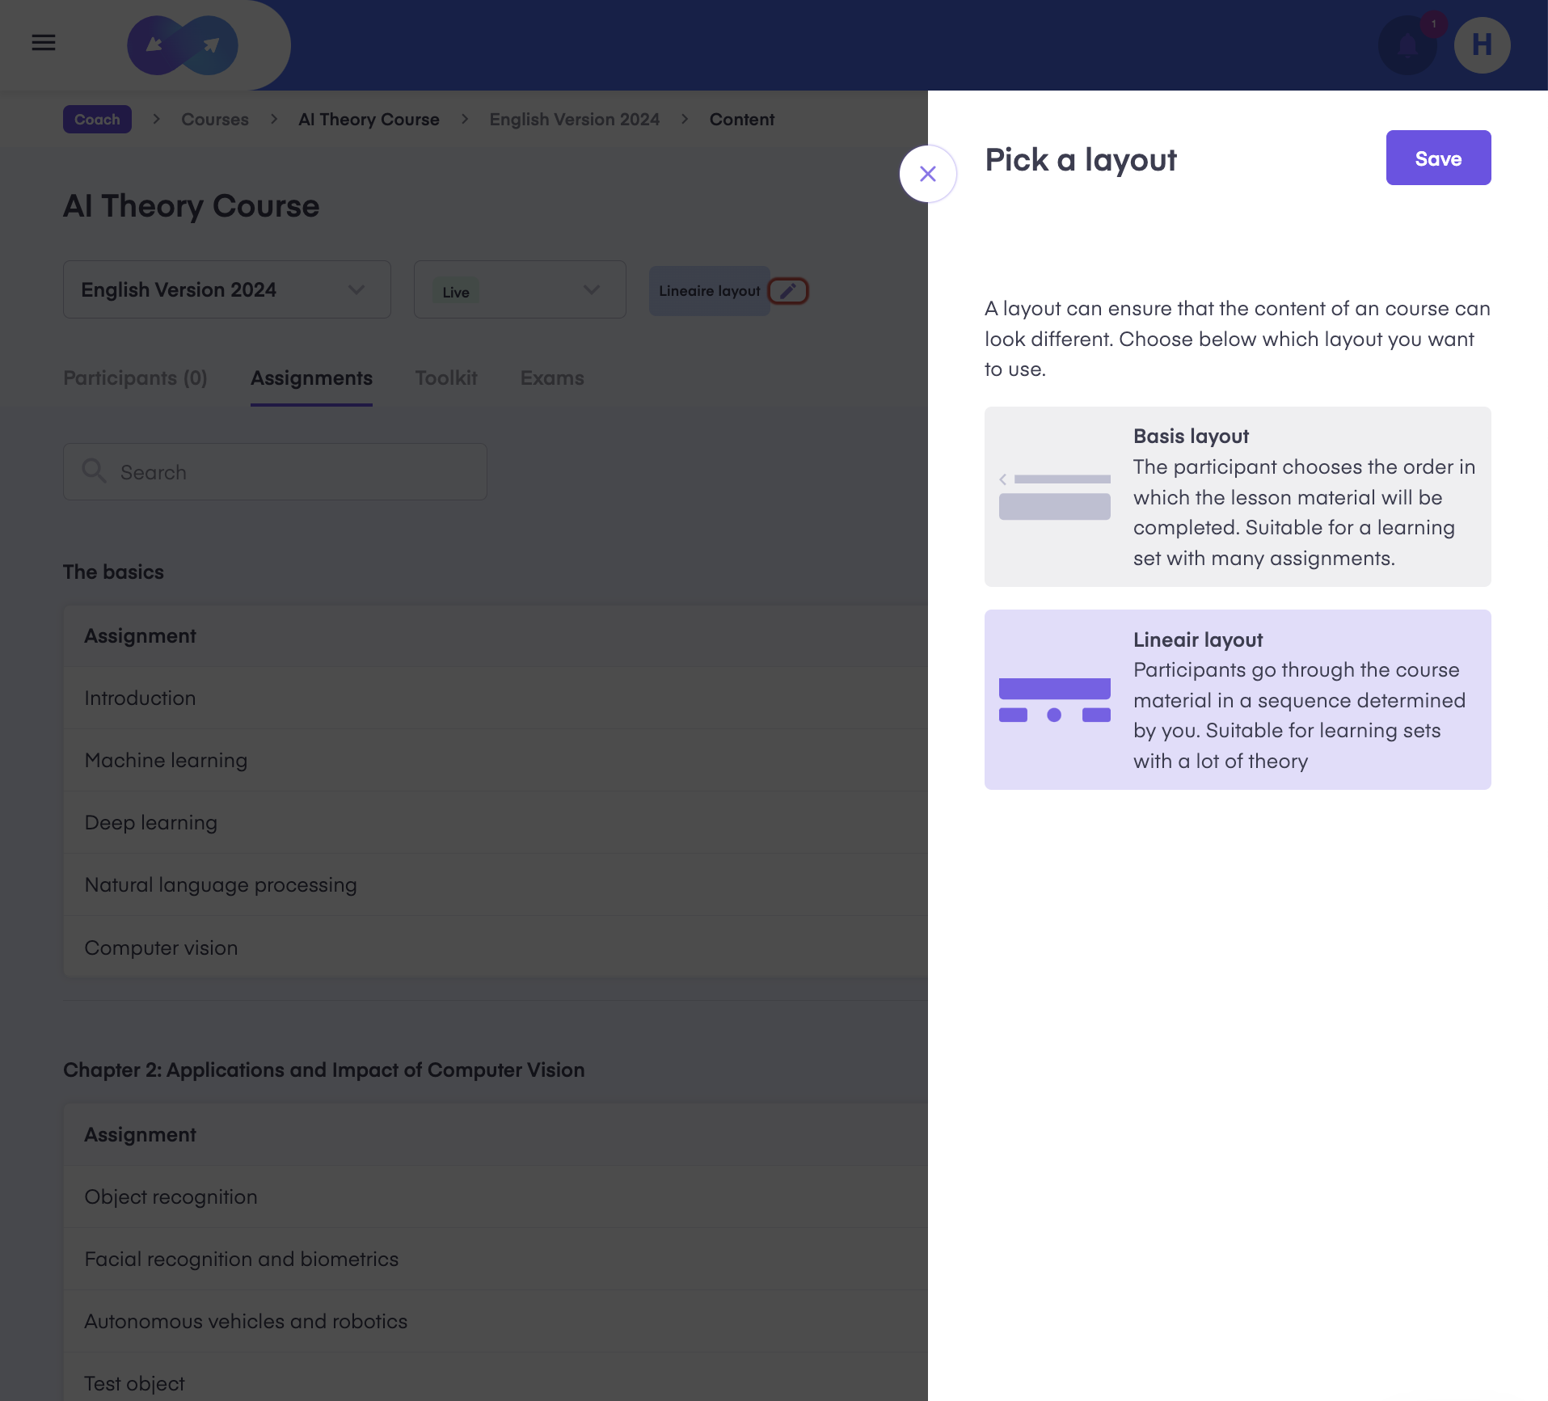The height and width of the screenshot is (1401, 1548).
Task: Click the Coach breadcrumb badge
Action: [x=97, y=120]
